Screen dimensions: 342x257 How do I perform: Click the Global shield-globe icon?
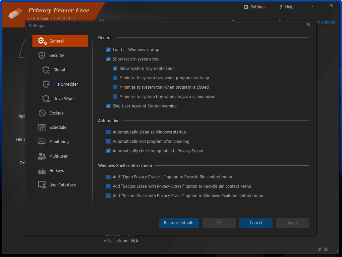46,70
